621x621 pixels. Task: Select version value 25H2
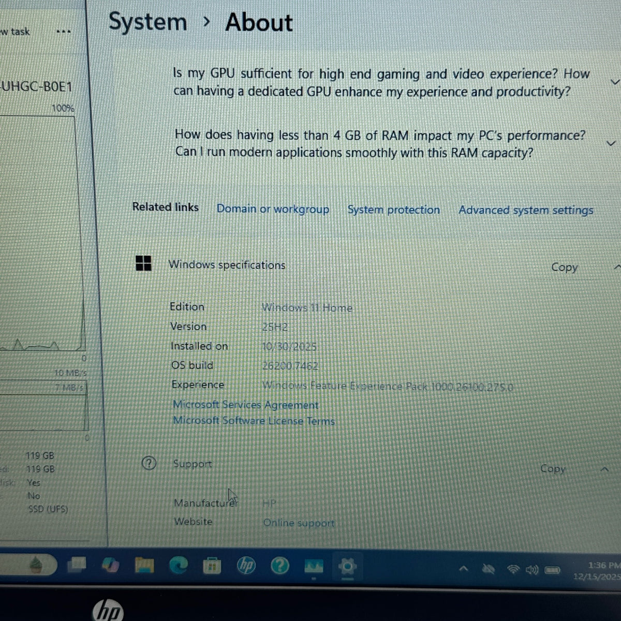pyautogui.click(x=275, y=327)
